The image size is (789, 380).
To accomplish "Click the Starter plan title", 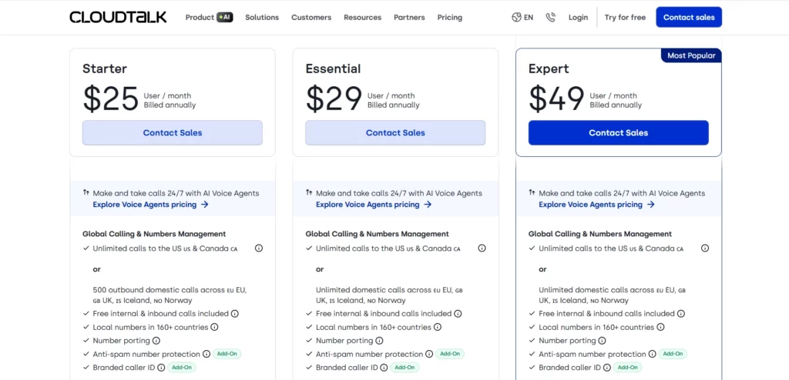I will coord(105,68).
